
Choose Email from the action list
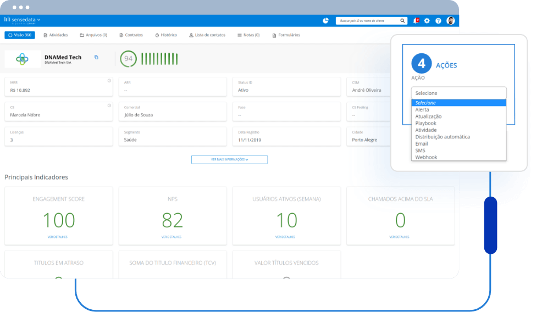[458, 143]
